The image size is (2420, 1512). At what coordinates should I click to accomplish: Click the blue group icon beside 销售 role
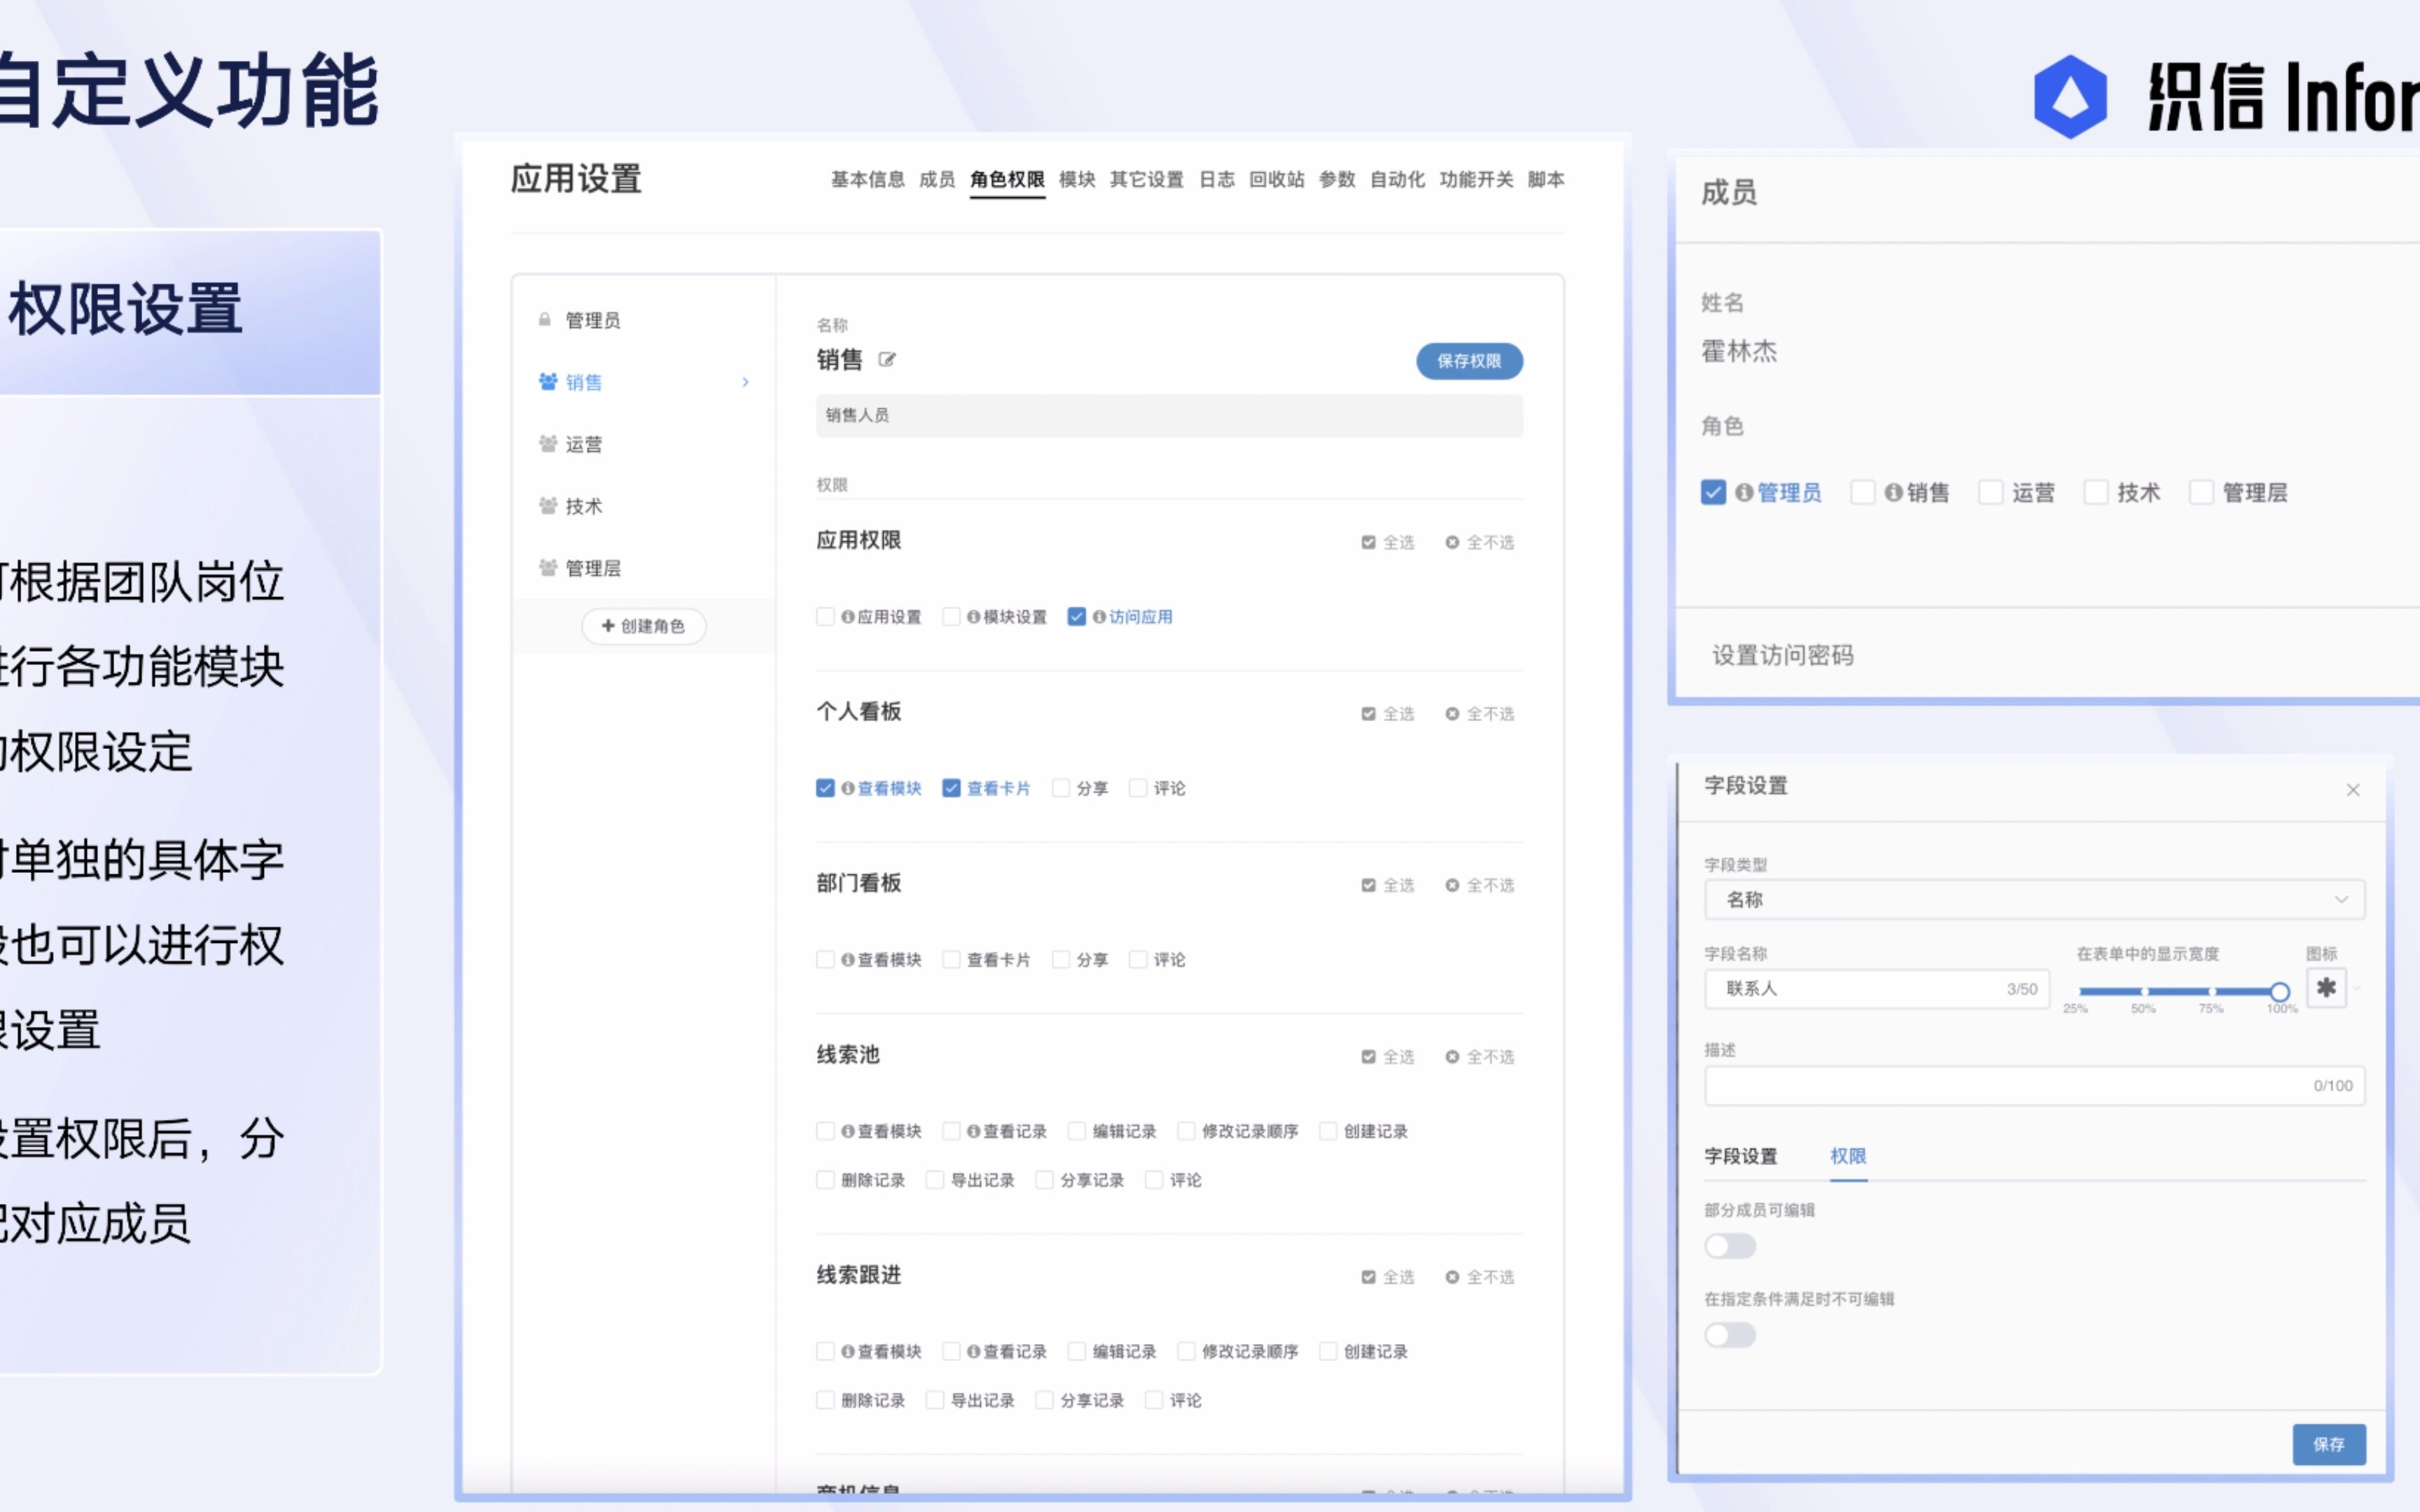pyautogui.click(x=548, y=381)
